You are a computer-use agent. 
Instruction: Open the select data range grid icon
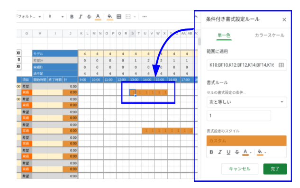tap(281, 65)
